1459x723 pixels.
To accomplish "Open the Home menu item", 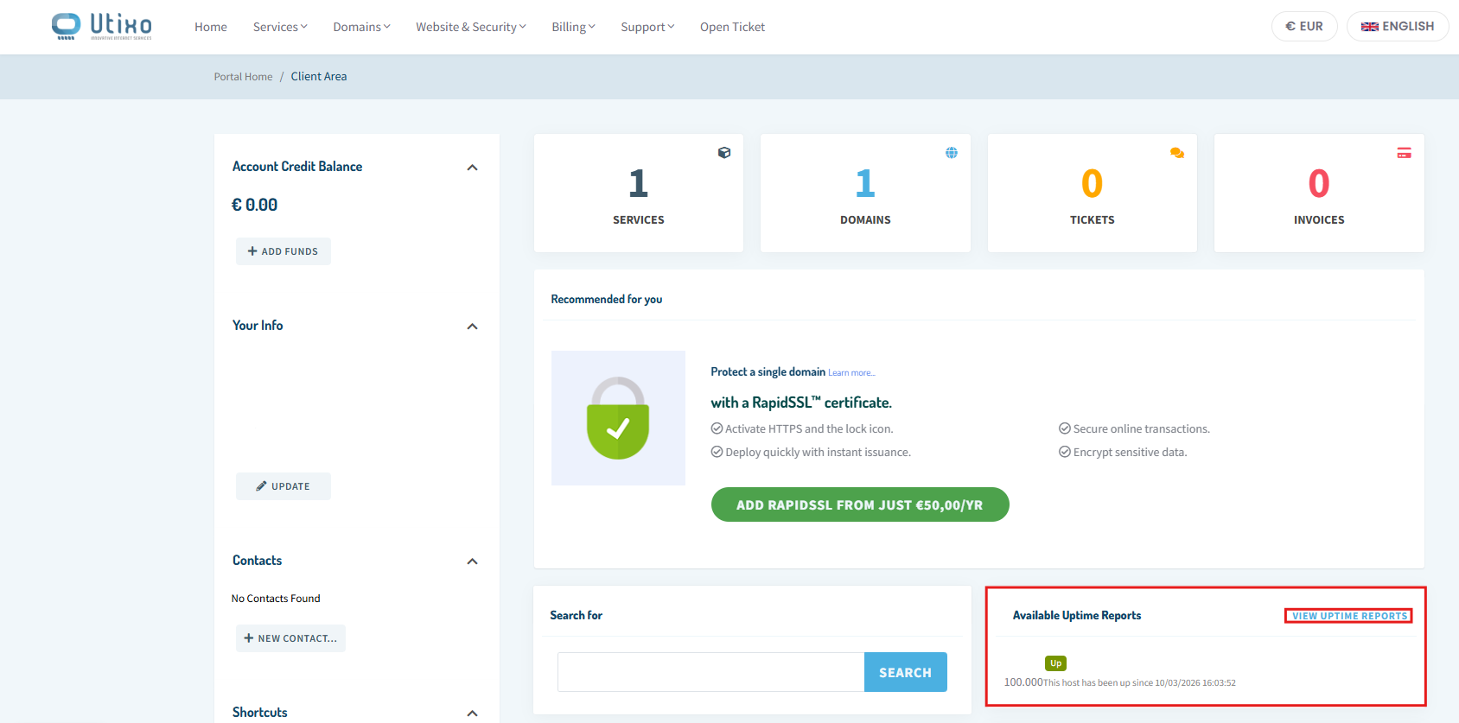I will pos(211,27).
